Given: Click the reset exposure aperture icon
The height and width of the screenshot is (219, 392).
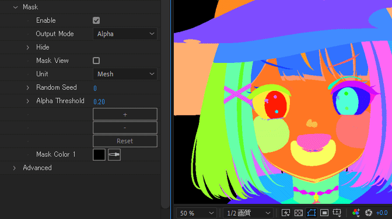Looking at the screenshot, I should [369, 213].
